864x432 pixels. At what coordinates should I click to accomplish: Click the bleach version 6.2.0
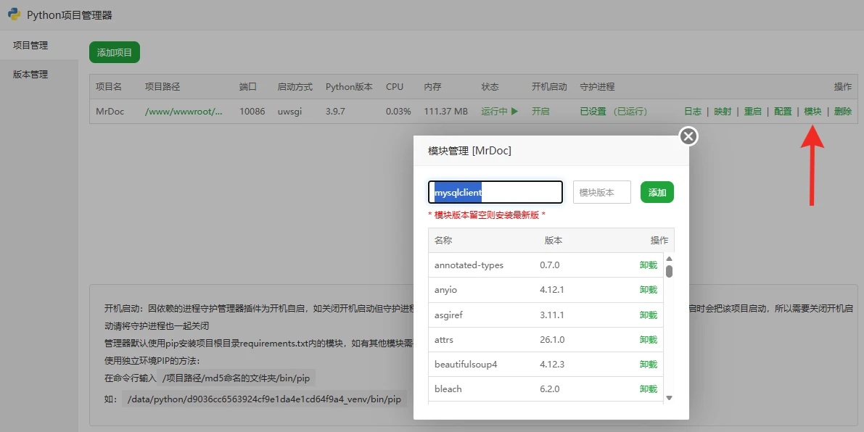click(x=549, y=389)
